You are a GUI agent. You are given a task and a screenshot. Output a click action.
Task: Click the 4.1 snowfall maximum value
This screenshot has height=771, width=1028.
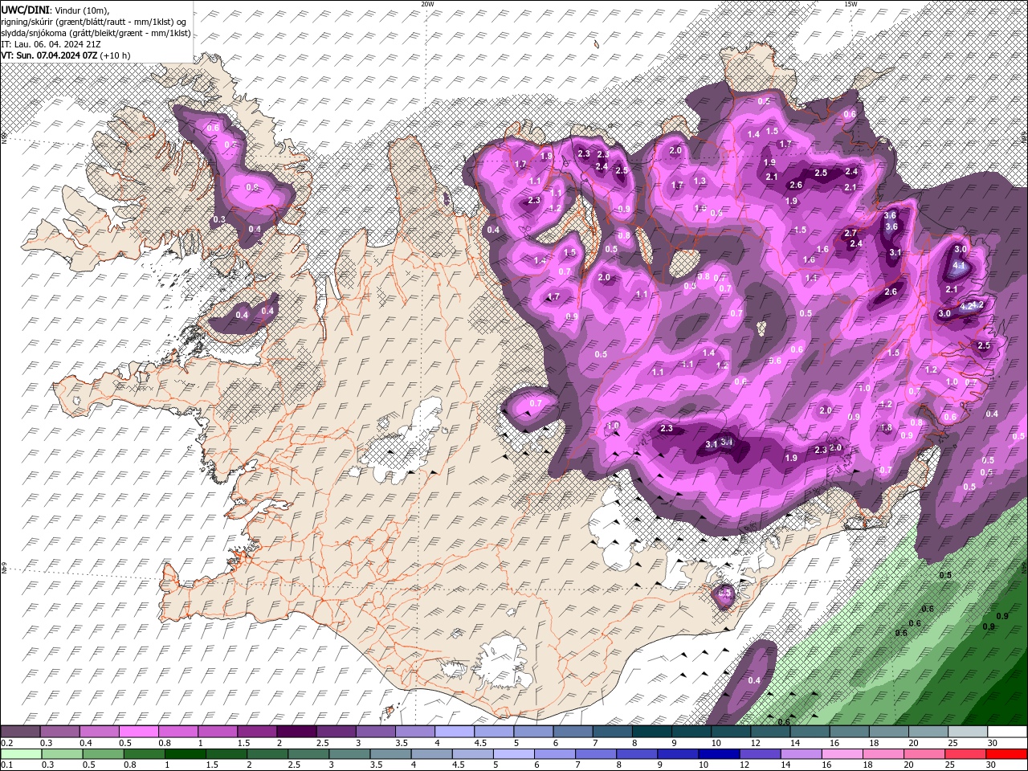959,265
